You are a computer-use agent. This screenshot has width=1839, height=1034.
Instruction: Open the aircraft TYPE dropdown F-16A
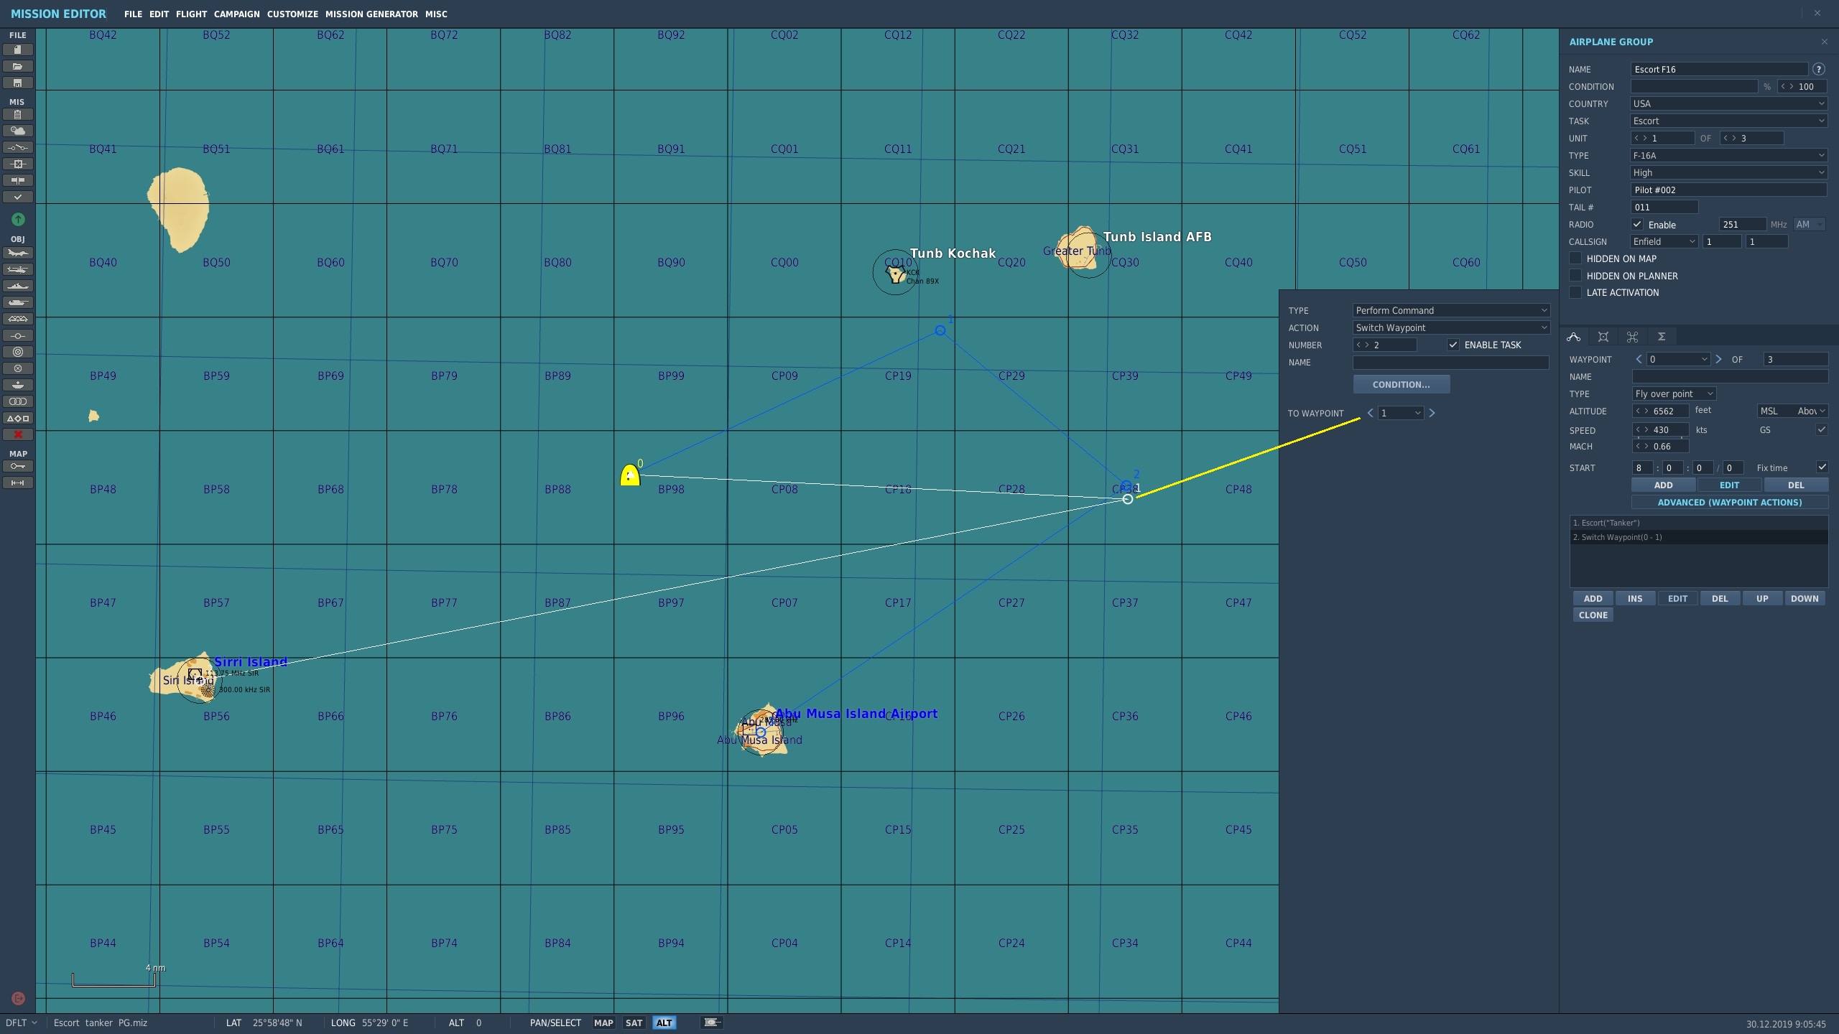pos(1729,155)
